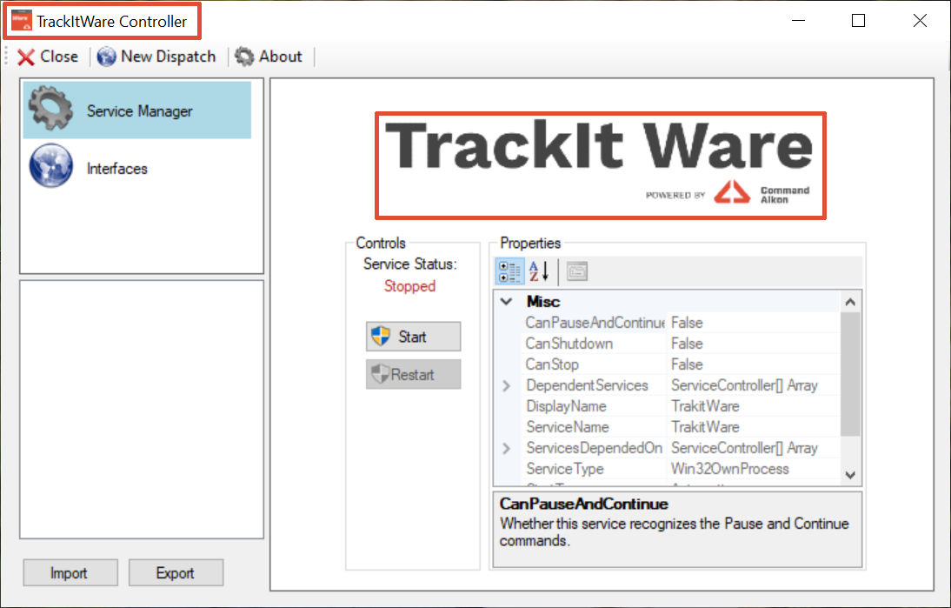The image size is (951, 608).
Task: Click the Stopped service status text
Action: click(409, 286)
